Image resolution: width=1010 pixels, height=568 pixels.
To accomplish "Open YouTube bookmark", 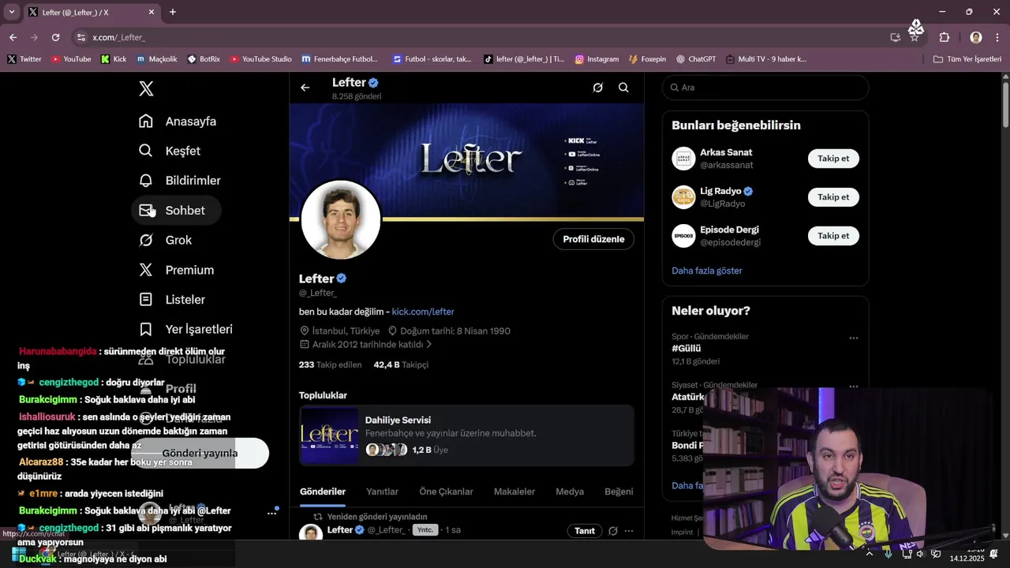I will pos(71,59).
